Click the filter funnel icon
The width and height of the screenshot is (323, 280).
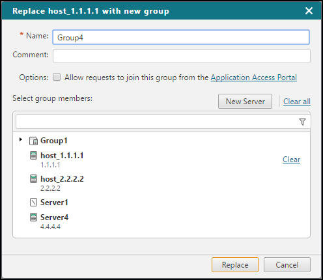click(302, 122)
